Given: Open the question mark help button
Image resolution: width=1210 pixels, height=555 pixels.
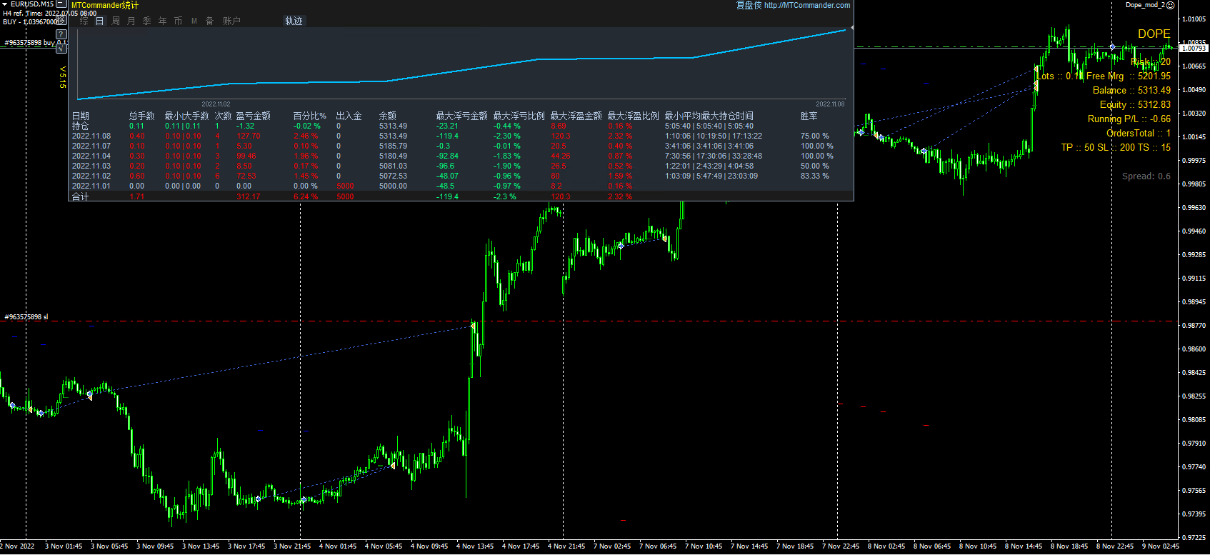Looking at the screenshot, I should pyautogui.click(x=61, y=34).
